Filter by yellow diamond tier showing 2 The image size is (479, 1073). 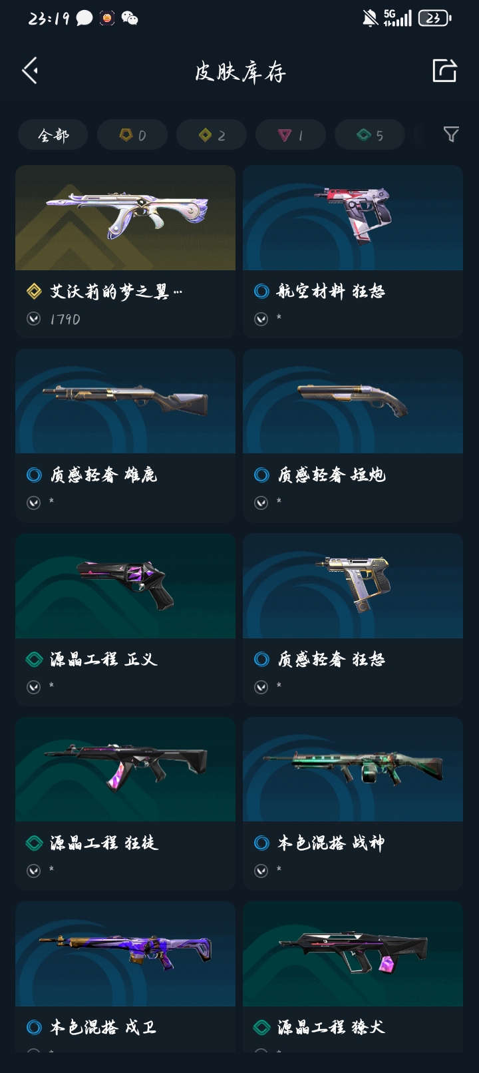tap(212, 135)
